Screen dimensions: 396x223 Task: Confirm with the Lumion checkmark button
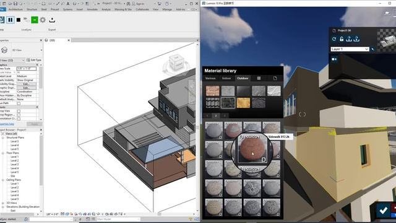click(x=383, y=210)
